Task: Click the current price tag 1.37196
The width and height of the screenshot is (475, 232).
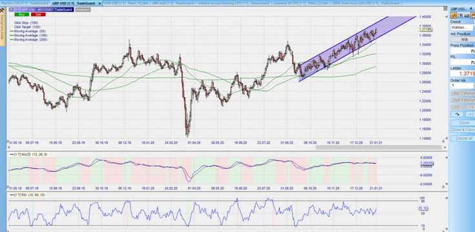Action: pos(425,29)
